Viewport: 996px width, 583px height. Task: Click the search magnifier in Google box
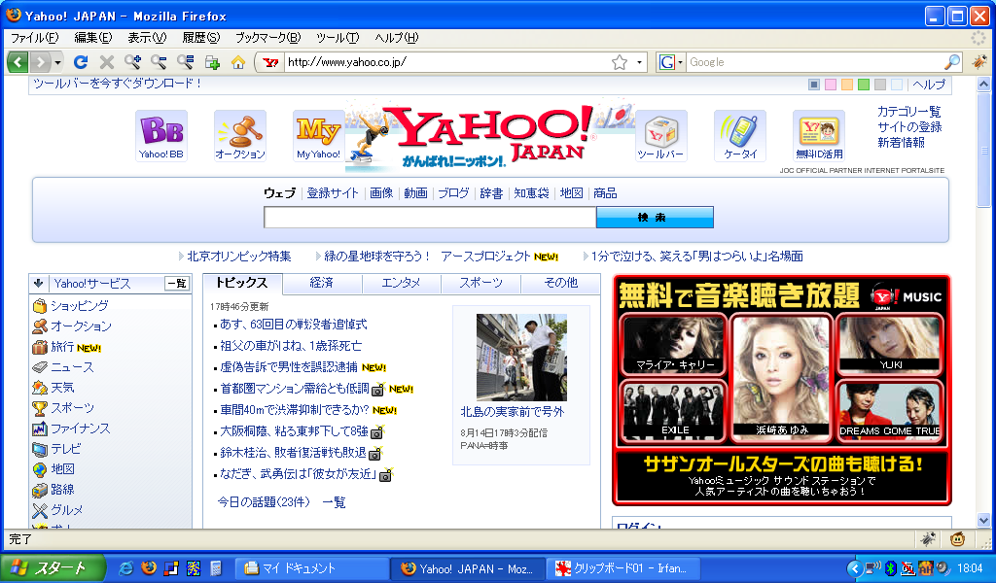(x=952, y=62)
